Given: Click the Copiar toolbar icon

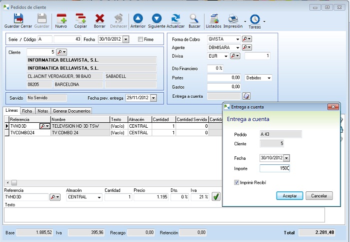Looking at the screenshot, I should tap(80, 19).
